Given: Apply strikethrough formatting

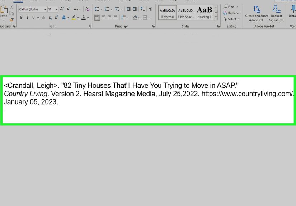Looking at the screenshot, I should point(44,18).
